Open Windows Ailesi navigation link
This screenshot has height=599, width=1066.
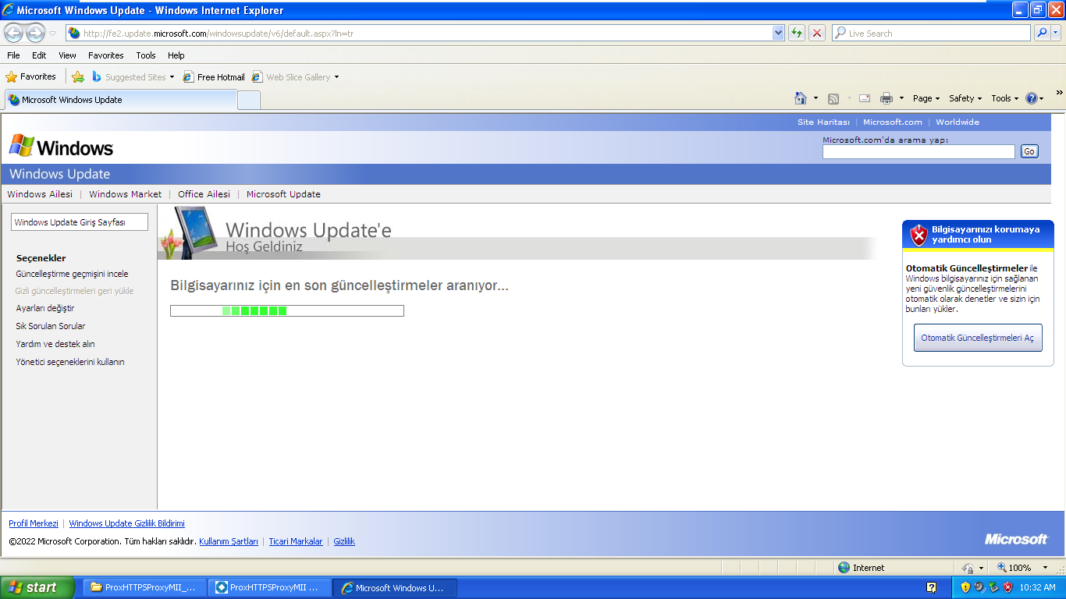tap(40, 194)
